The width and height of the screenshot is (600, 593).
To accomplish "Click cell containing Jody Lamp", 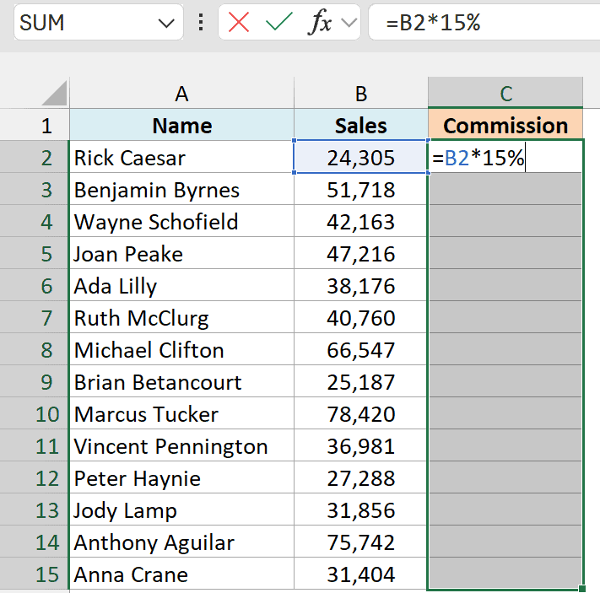I will 181,509.
